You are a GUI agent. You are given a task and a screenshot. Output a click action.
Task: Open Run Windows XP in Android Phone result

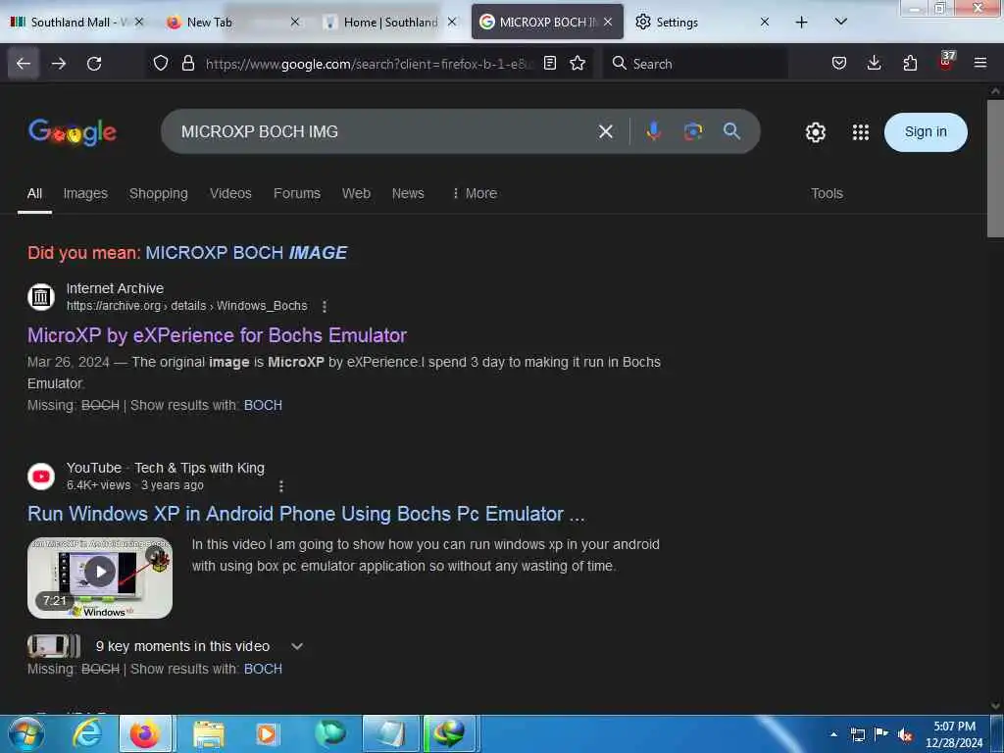pyautogui.click(x=306, y=514)
